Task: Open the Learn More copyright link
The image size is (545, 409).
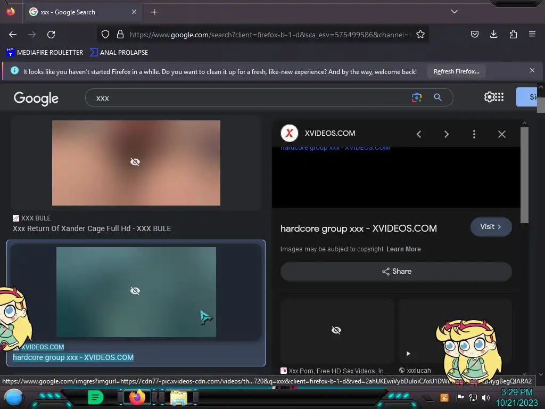Action: [403, 249]
